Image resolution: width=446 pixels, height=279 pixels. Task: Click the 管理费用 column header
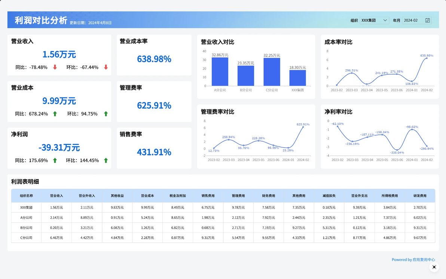(x=238, y=196)
